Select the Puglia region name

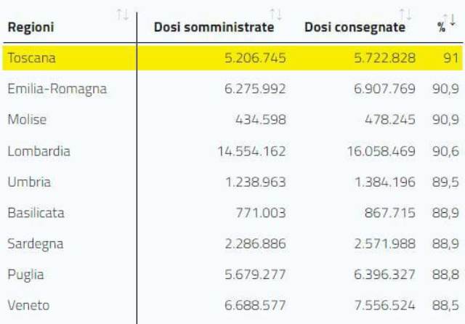coord(25,275)
